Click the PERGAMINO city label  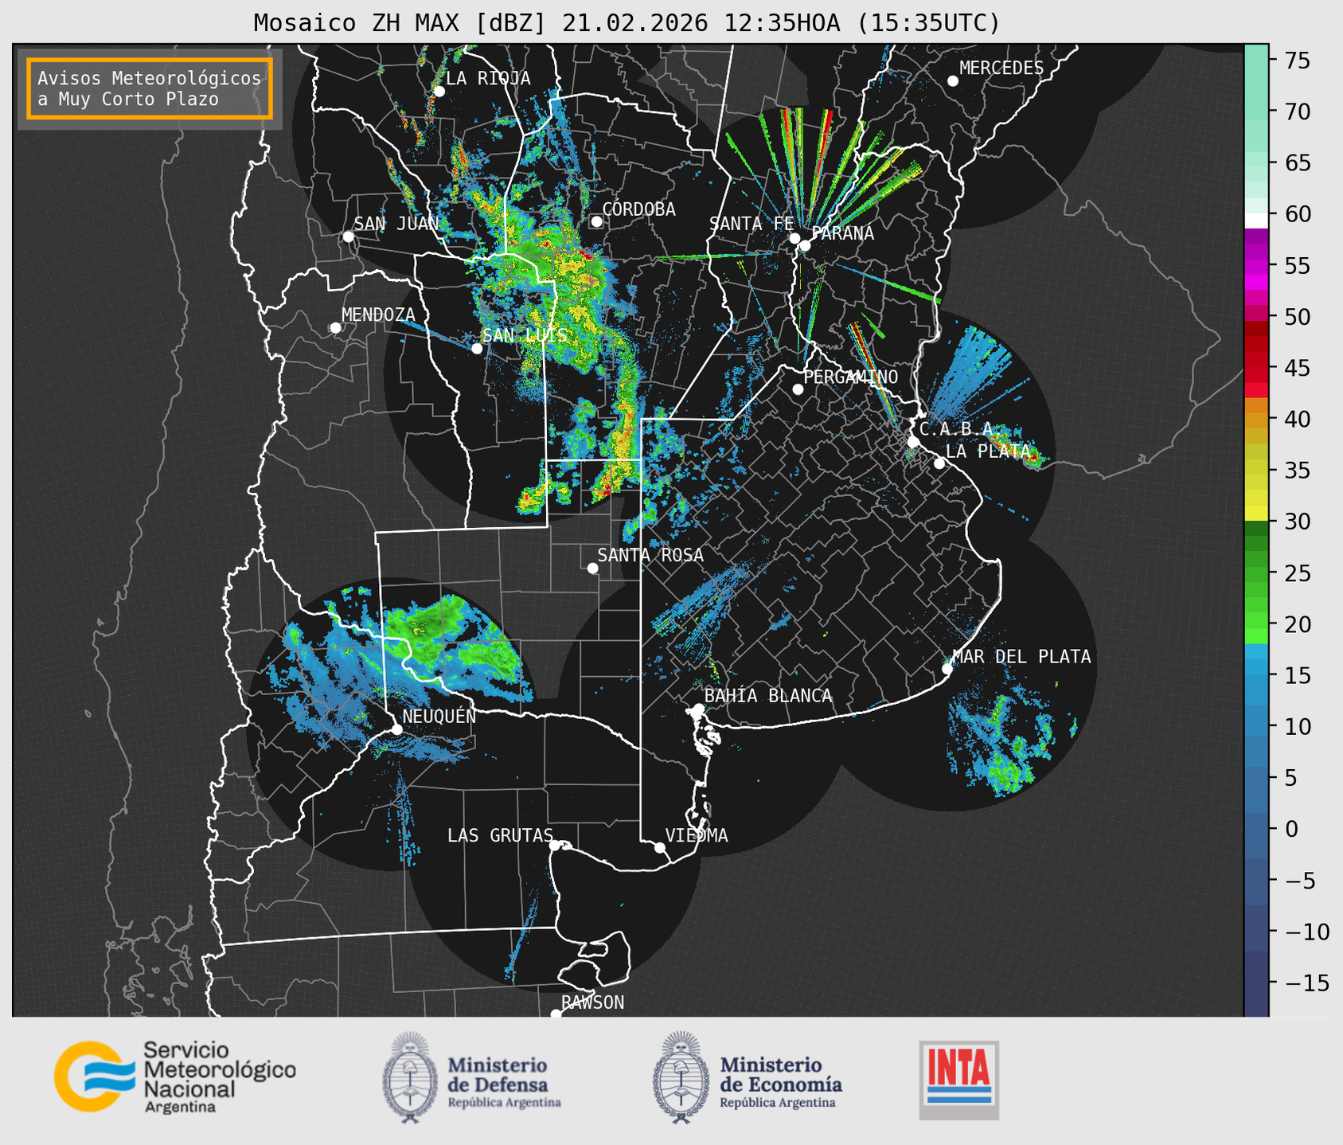pos(850,377)
